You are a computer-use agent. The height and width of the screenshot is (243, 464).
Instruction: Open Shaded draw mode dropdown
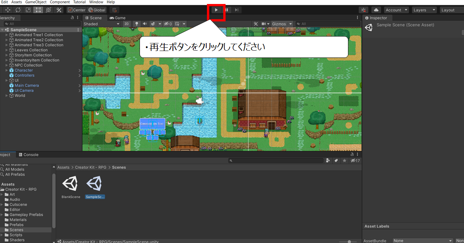[x=102, y=24]
